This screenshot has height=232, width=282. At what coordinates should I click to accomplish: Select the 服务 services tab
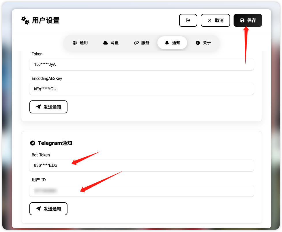(142, 43)
